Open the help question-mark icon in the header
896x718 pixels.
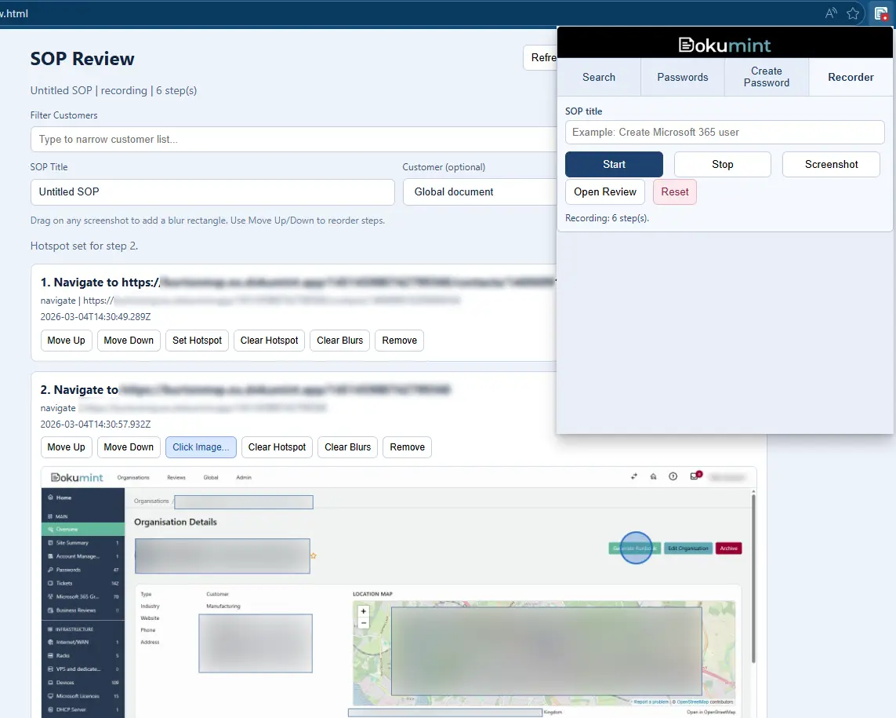pos(673,476)
